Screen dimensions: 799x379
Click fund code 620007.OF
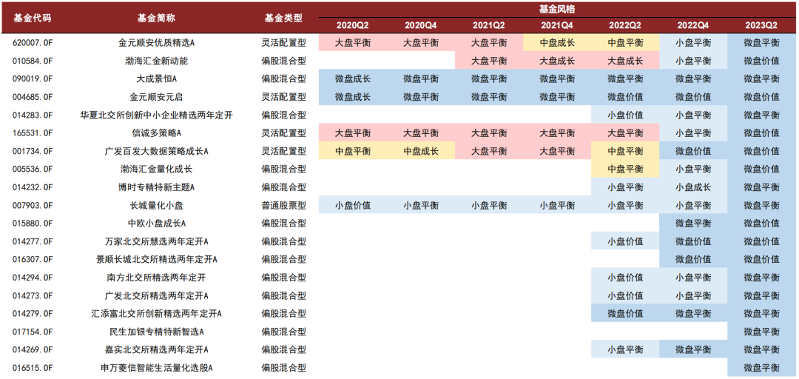pos(33,43)
